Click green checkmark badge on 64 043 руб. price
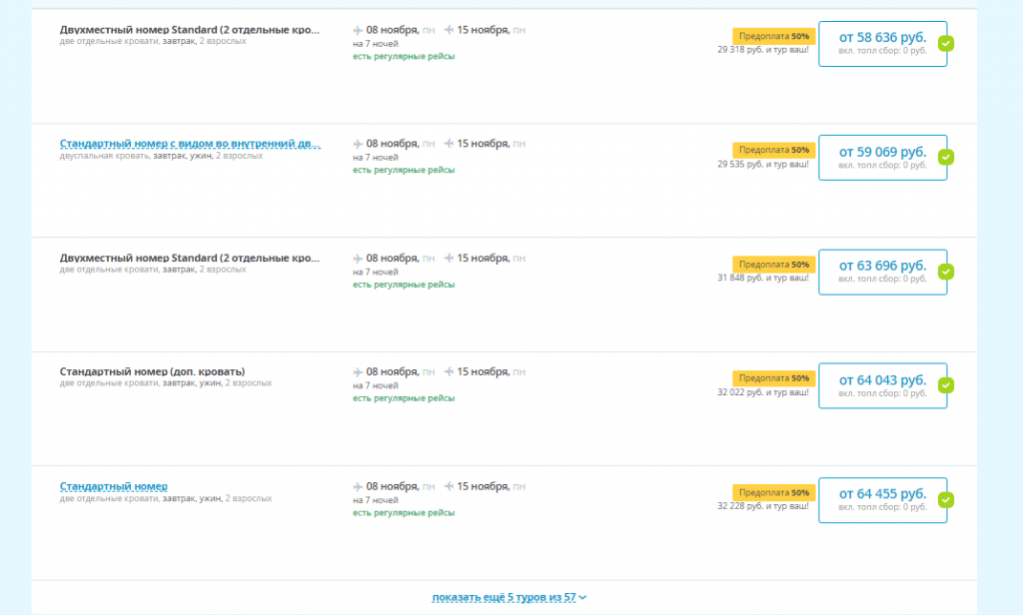1023x615 pixels. click(x=946, y=385)
